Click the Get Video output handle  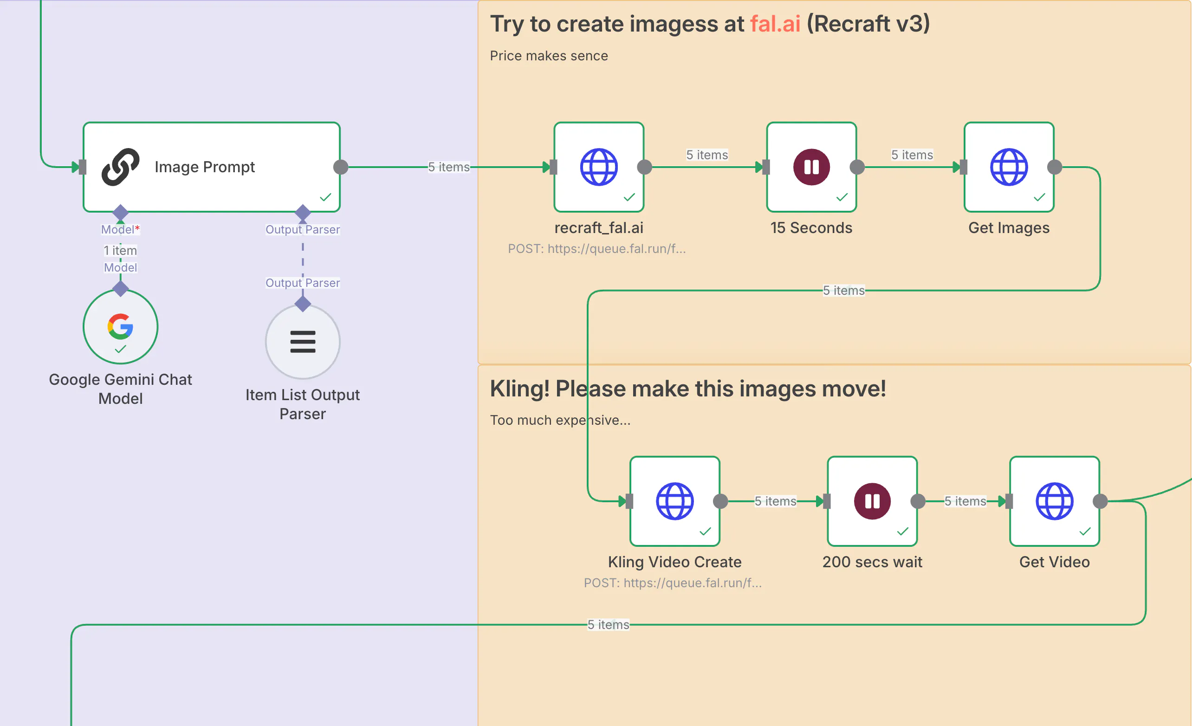point(1100,501)
